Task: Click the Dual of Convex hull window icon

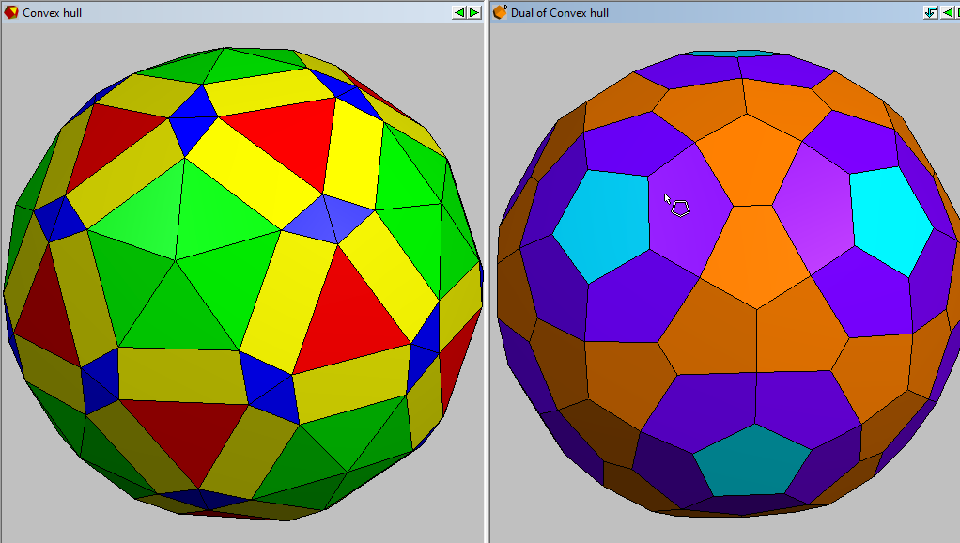Action: (x=501, y=12)
